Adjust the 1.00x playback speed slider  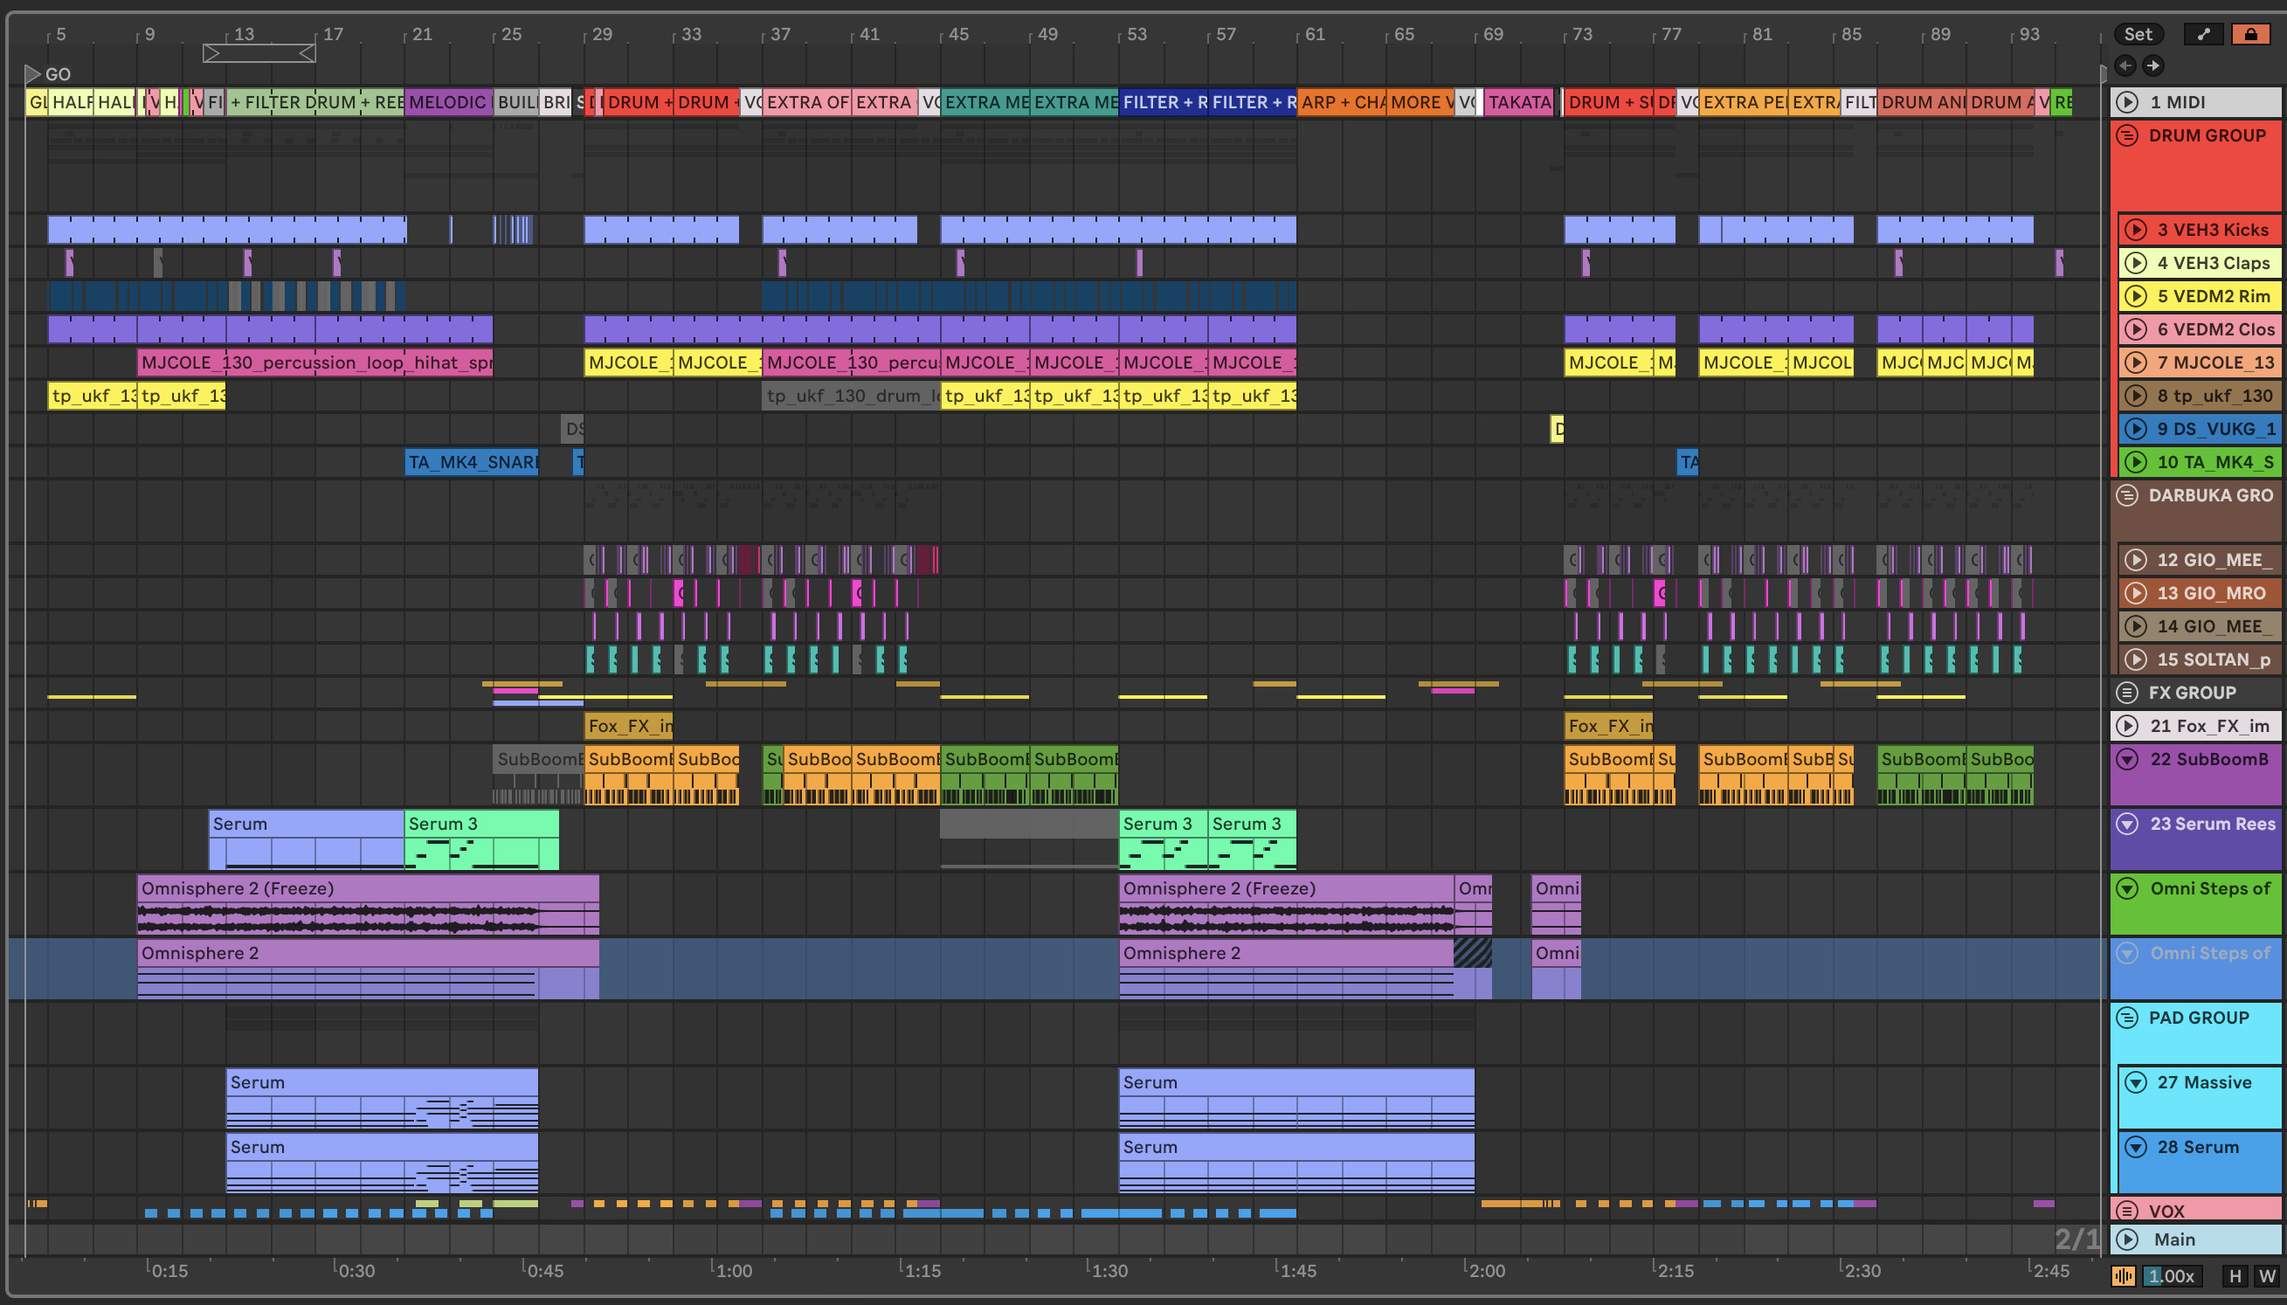click(x=2173, y=1275)
